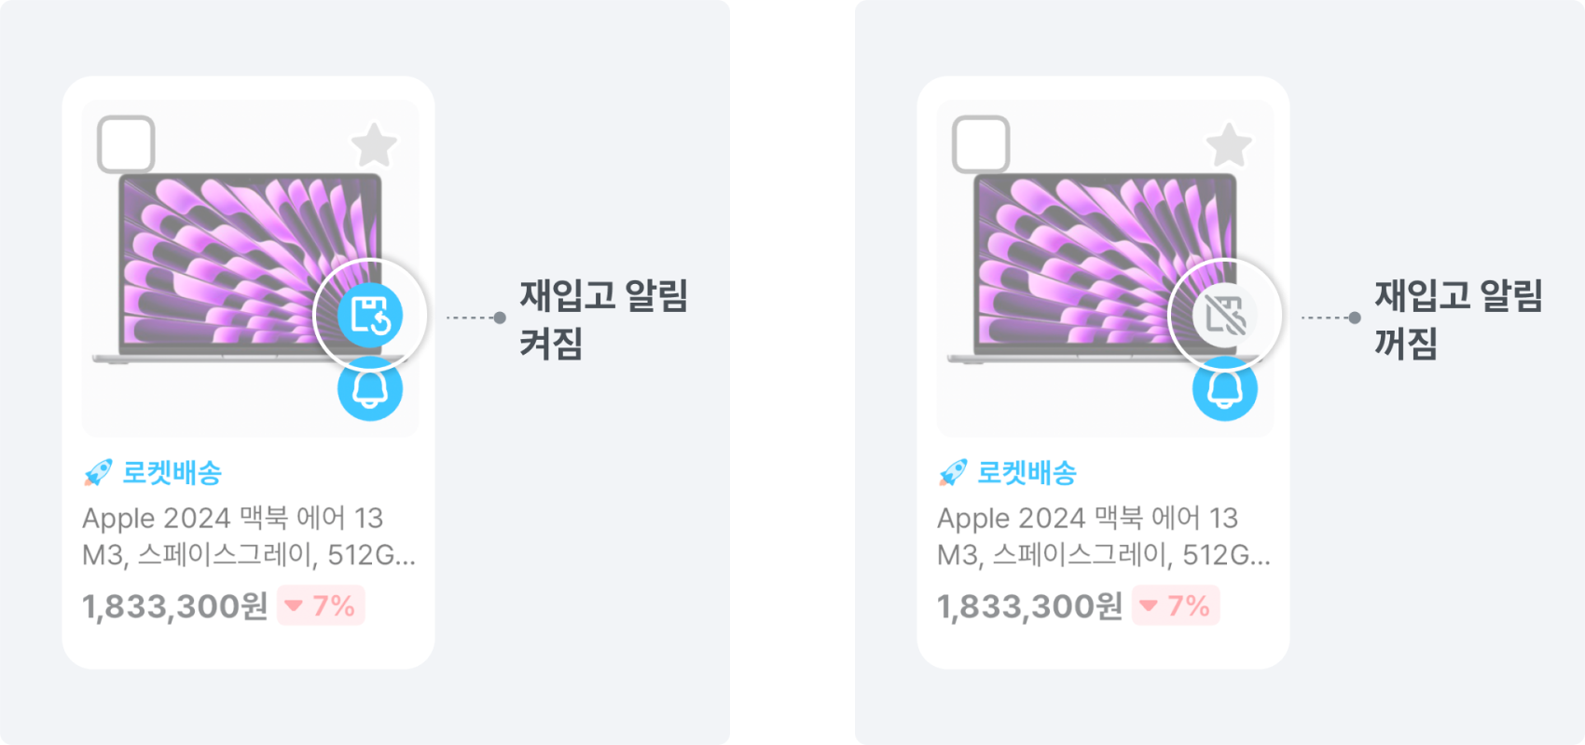
Task: Open the right MacBook Air product title
Action: [x=1103, y=536]
